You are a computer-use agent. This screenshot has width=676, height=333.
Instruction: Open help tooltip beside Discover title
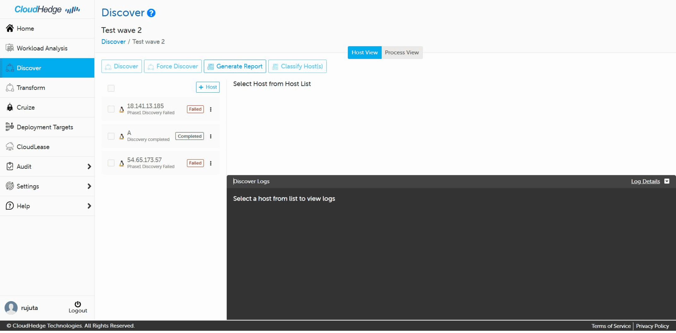151,13
